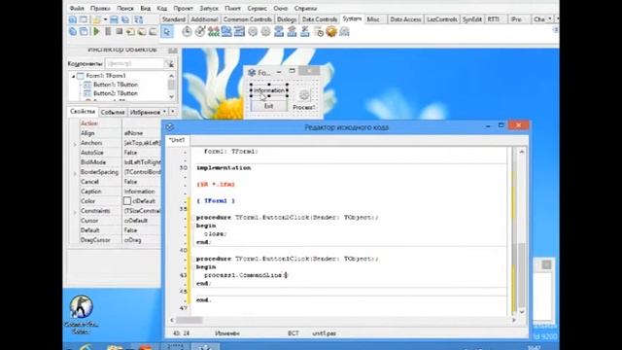Select the golden package-shaped palette component
622x350 pixels.
tap(331, 31)
